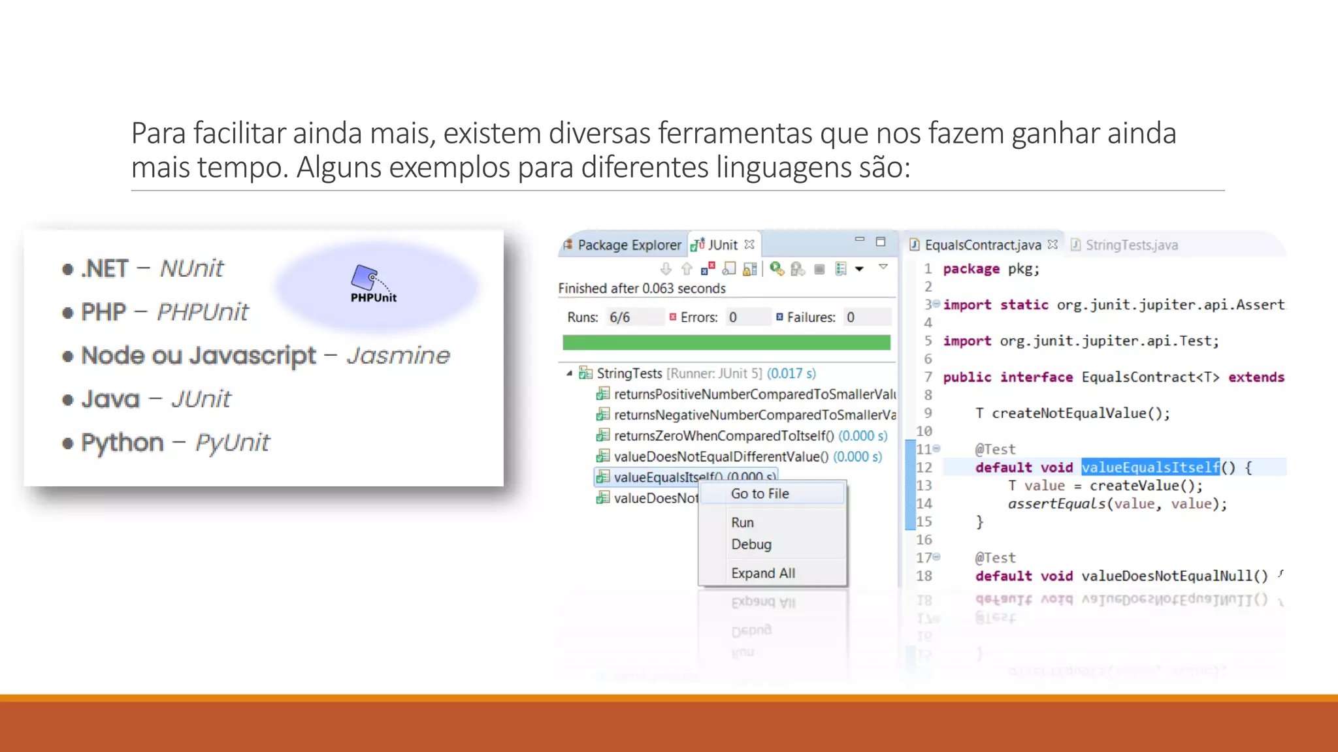Choose Go to File in context menu
This screenshot has height=752, width=1338.
tap(772, 494)
